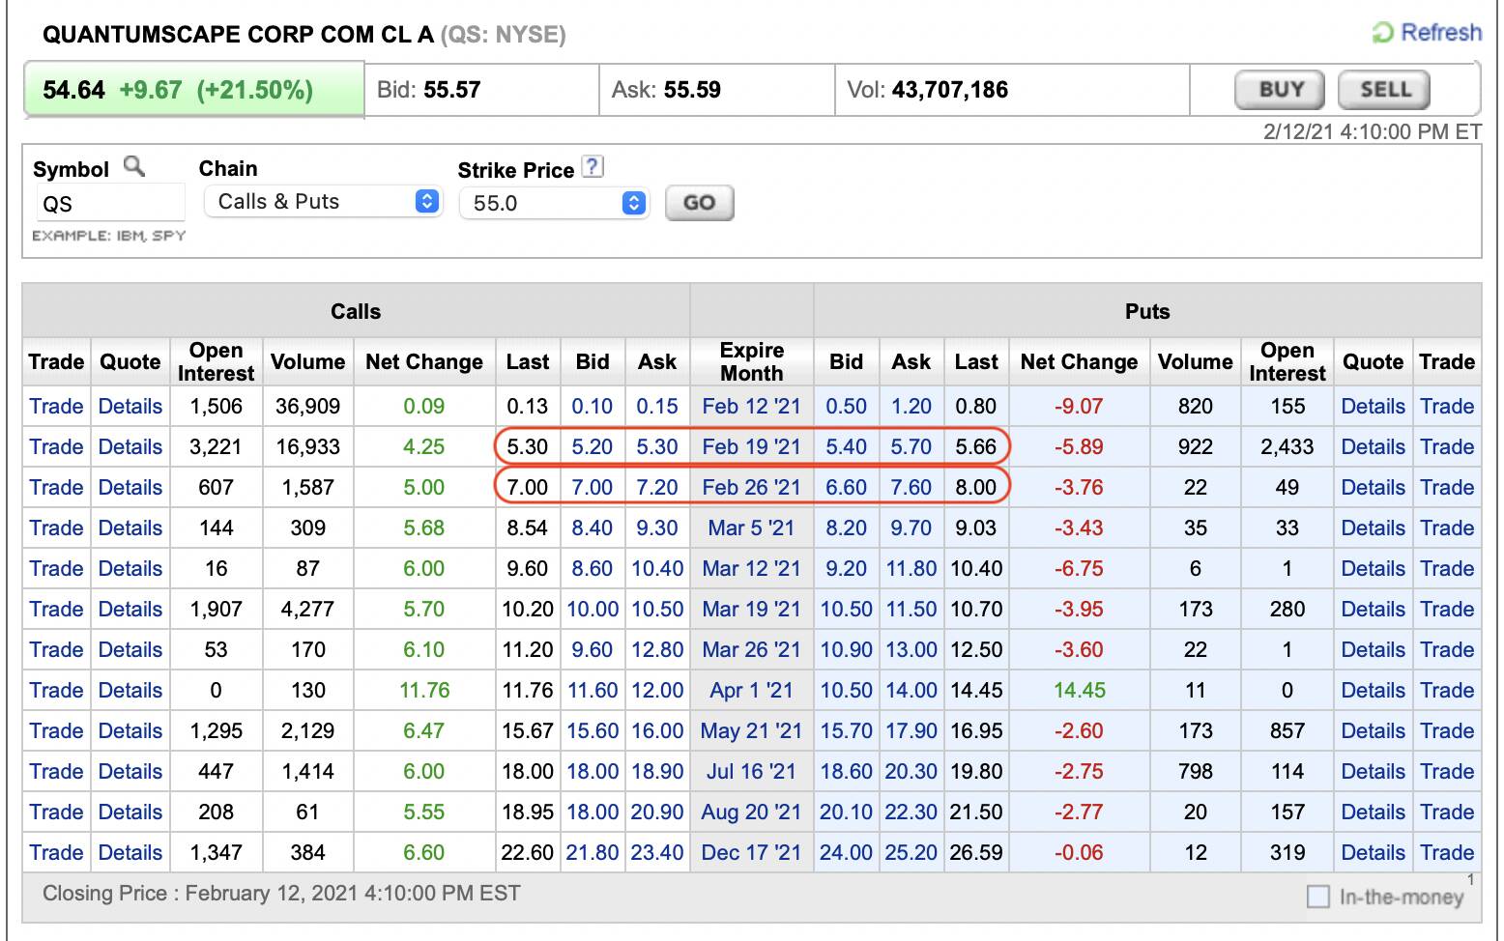Open puts Details link for Apr 1 '21
Image resolution: width=1504 pixels, height=941 pixels.
tap(1373, 690)
